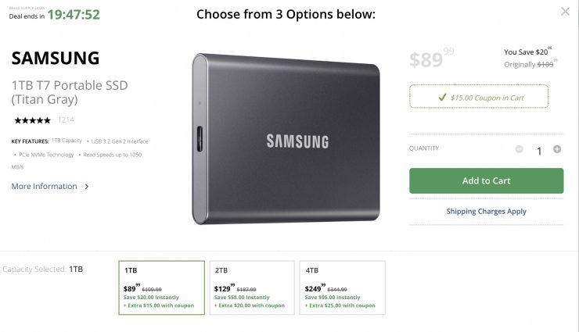The image size is (579, 332).
Task: Click the 1TB T7 Portable SSD title
Action: click(69, 92)
